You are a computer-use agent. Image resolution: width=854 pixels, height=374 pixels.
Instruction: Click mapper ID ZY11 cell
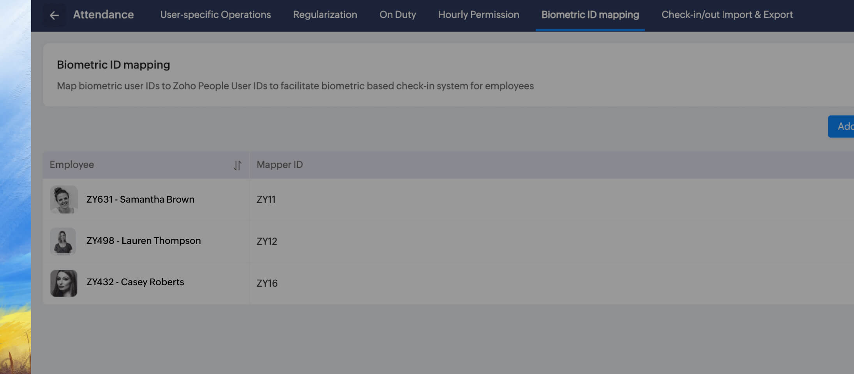point(266,199)
